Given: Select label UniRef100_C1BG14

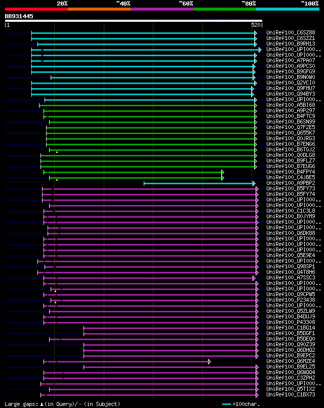Looking at the screenshot, I should 291,328.
